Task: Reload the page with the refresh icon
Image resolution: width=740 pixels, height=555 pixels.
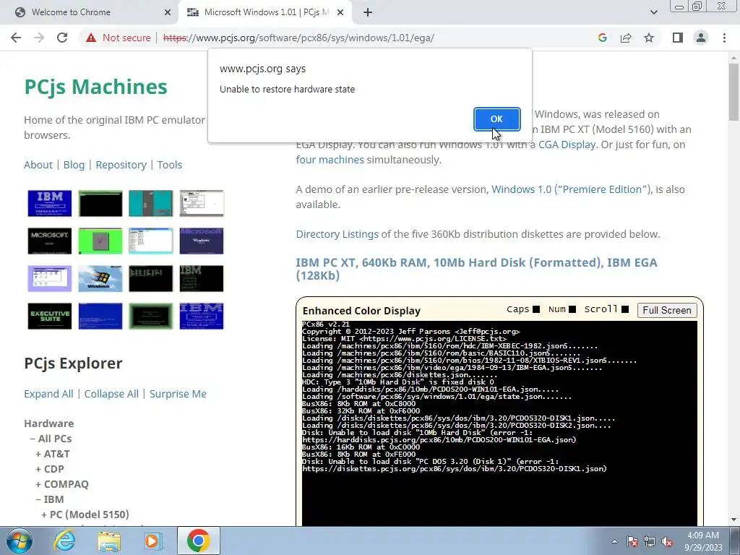Action: click(62, 38)
